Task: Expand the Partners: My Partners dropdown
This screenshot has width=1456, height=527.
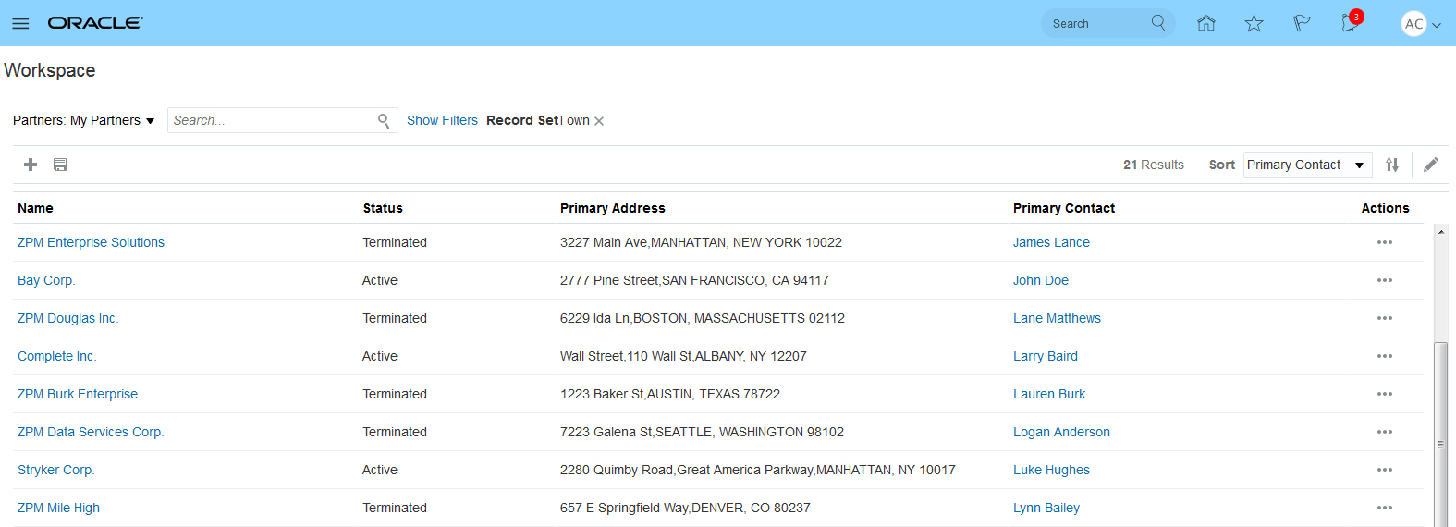Action: point(84,120)
